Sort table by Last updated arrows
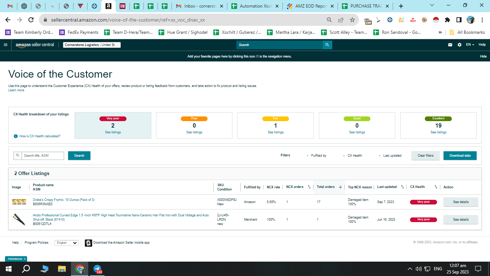490x276 pixels. tap(402, 187)
